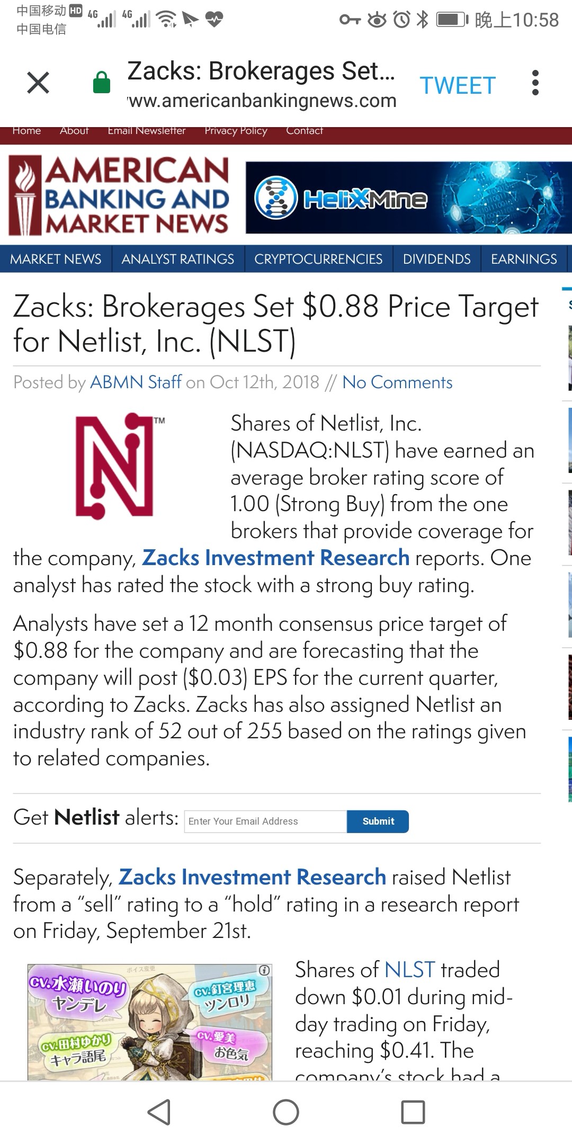The width and height of the screenshot is (572, 1144).
Task: Tap the Android home circle button
Action: (x=286, y=1112)
